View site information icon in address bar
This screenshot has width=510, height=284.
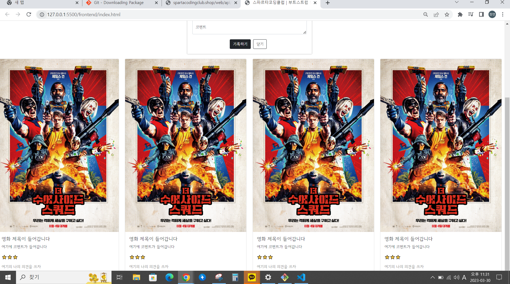[42, 15]
